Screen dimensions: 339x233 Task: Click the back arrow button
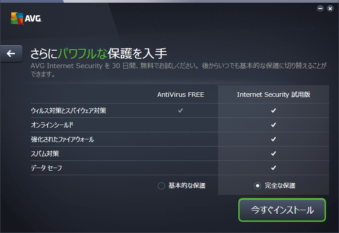[x=11, y=53]
